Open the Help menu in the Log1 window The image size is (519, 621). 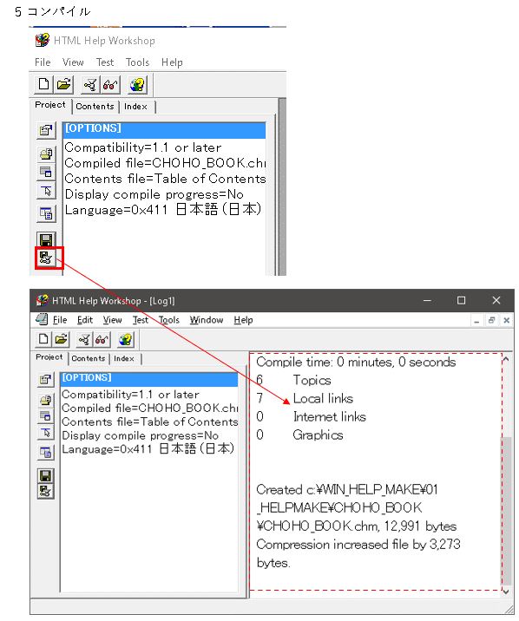243,320
